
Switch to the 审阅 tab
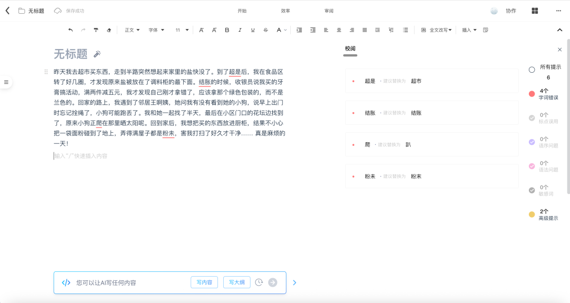click(x=329, y=11)
